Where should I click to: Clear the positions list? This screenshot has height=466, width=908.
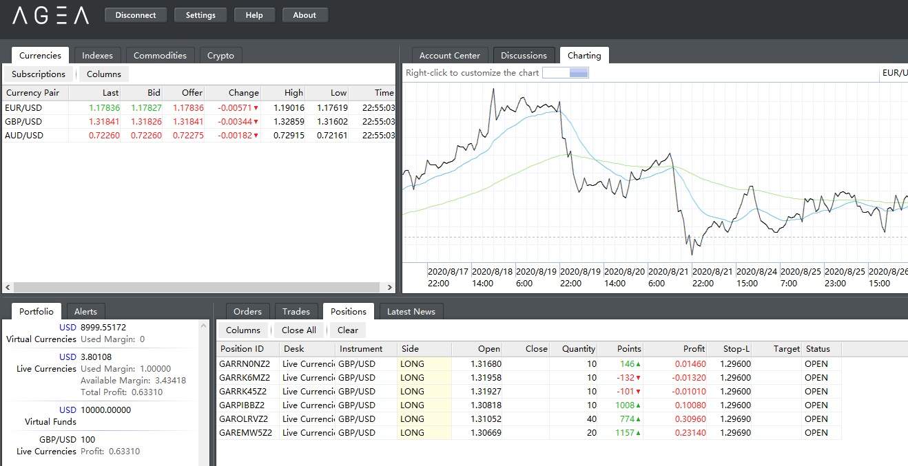pos(348,330)
